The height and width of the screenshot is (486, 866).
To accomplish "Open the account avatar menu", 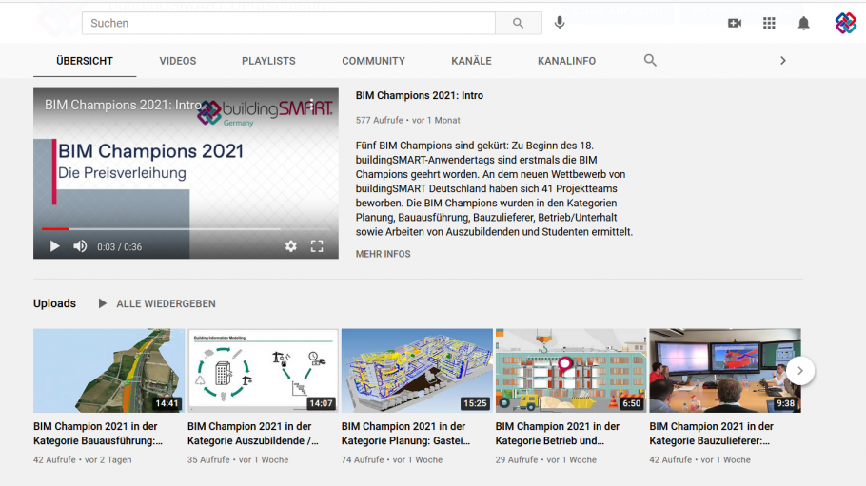I will coord(845,23).
